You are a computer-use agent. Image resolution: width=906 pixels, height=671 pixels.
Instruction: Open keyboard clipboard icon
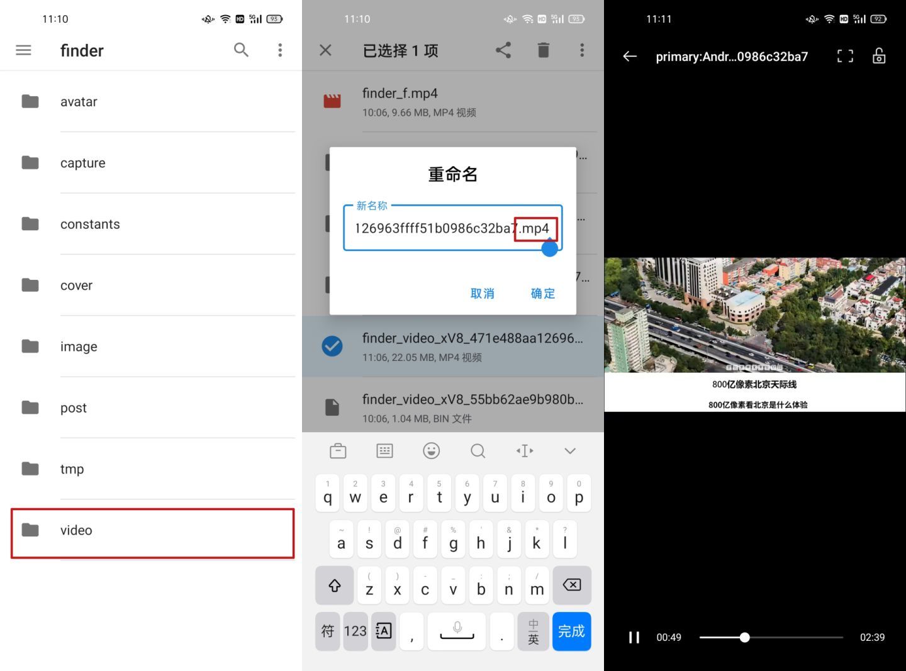point(338,451)
